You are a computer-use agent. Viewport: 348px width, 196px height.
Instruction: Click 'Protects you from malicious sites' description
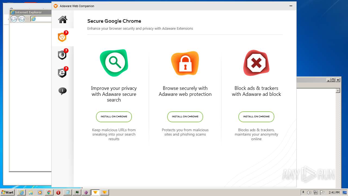pos(185,132)
